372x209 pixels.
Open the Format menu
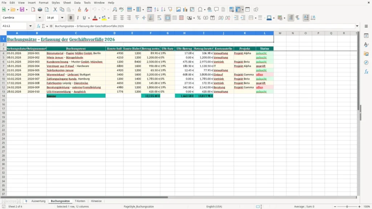[x=44, y=3]
